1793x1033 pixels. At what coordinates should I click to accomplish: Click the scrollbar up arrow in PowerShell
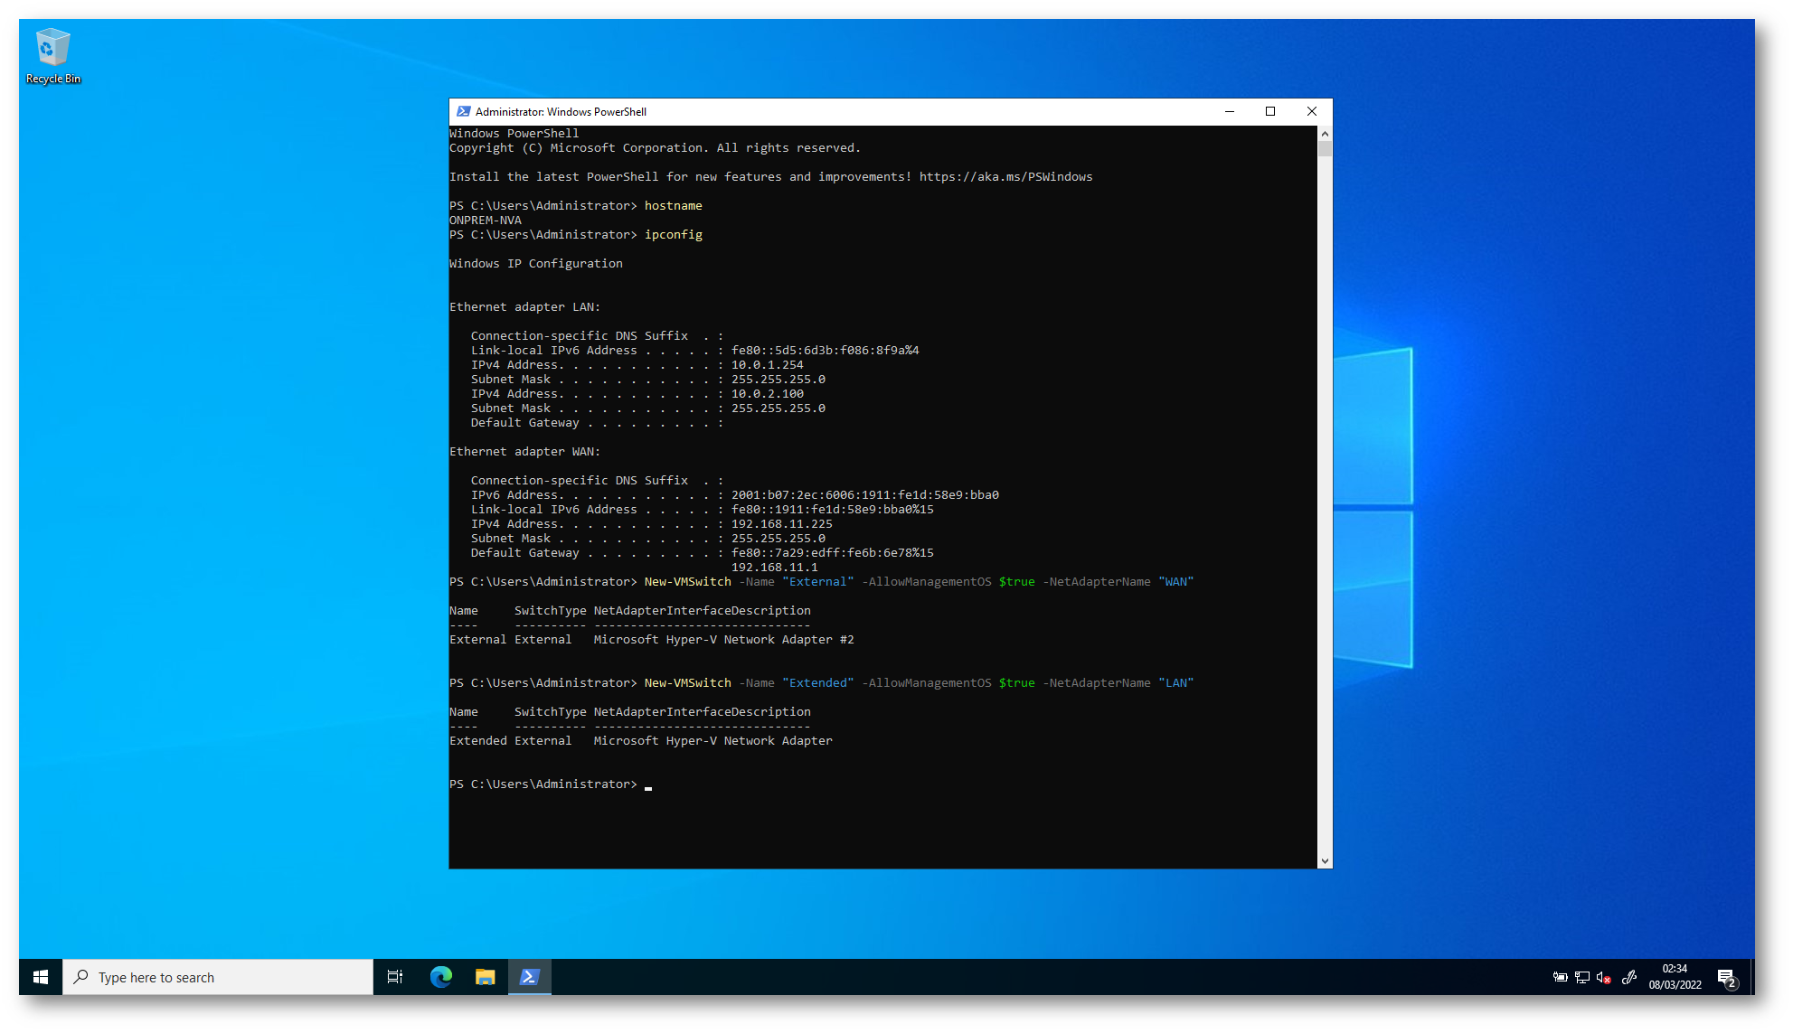tap(1325, 133)
